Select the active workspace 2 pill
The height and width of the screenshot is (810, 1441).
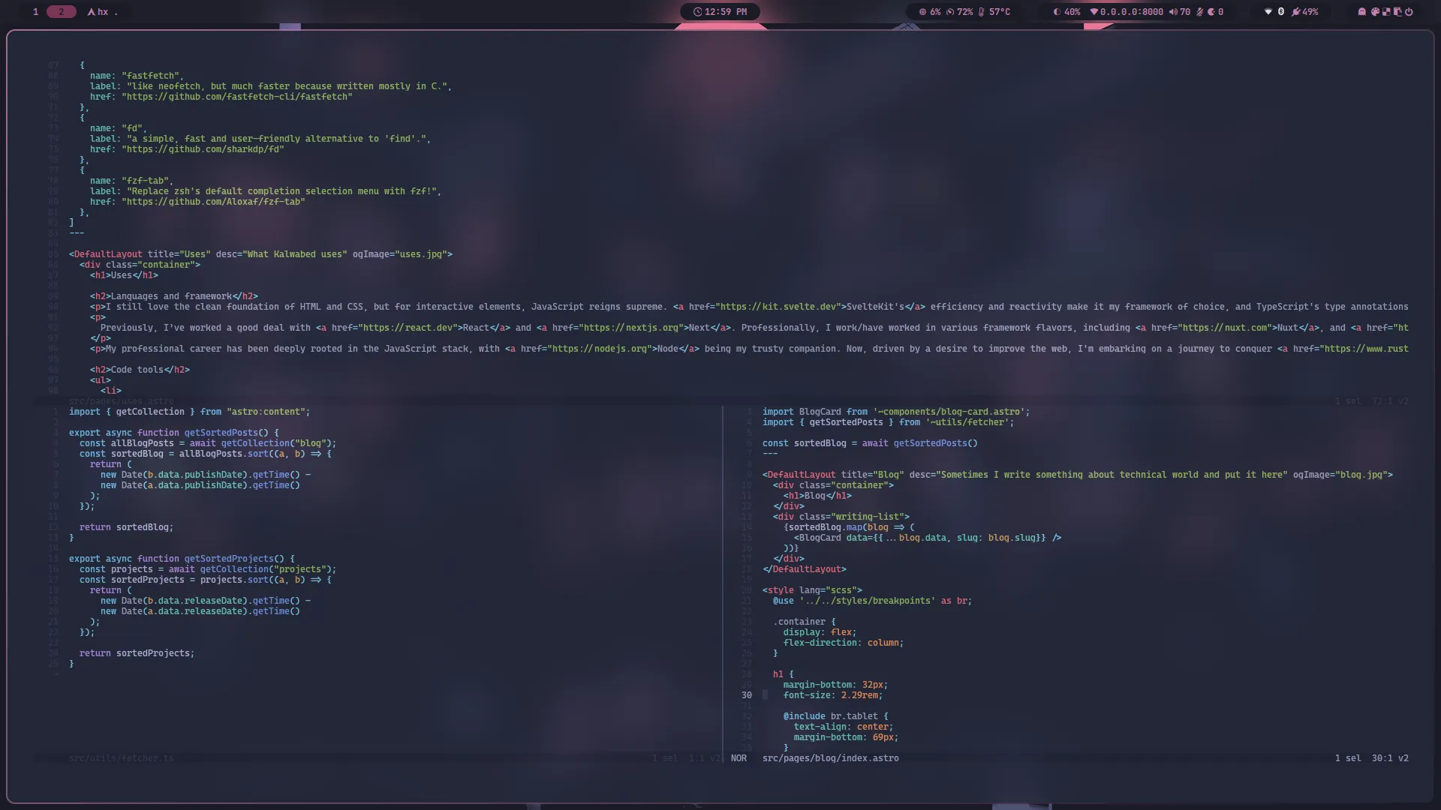click(x=62, y=12)
